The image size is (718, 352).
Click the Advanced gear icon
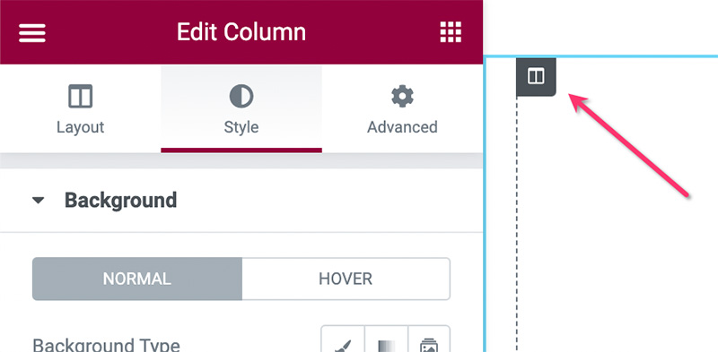402,97
